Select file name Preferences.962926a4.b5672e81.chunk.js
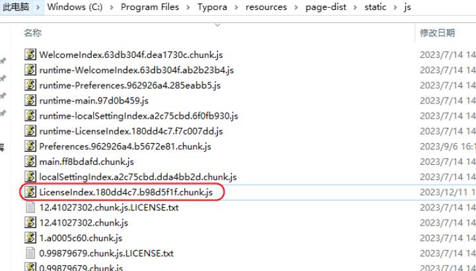 [125, 146]
